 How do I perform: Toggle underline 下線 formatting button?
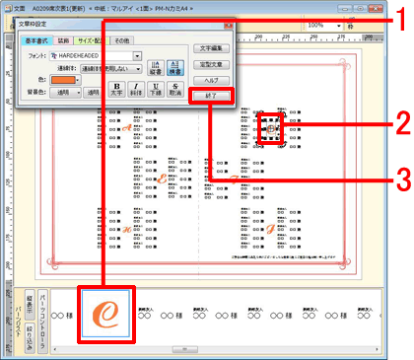point(156,89)
